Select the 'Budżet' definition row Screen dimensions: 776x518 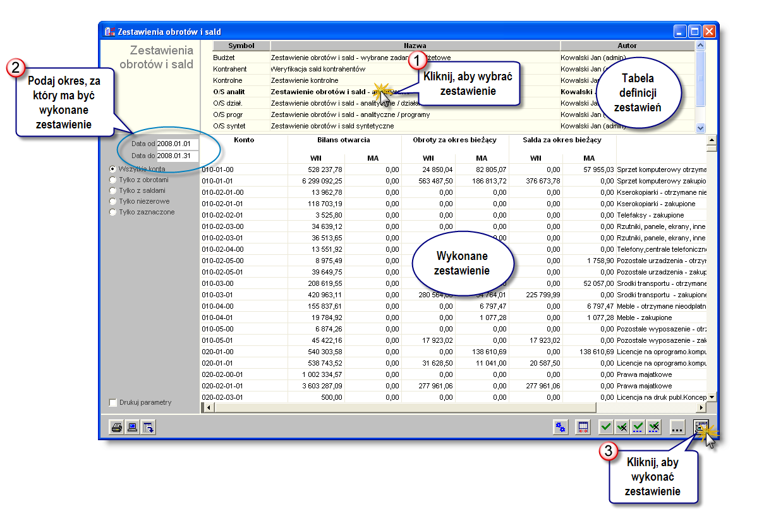point(453,58)
